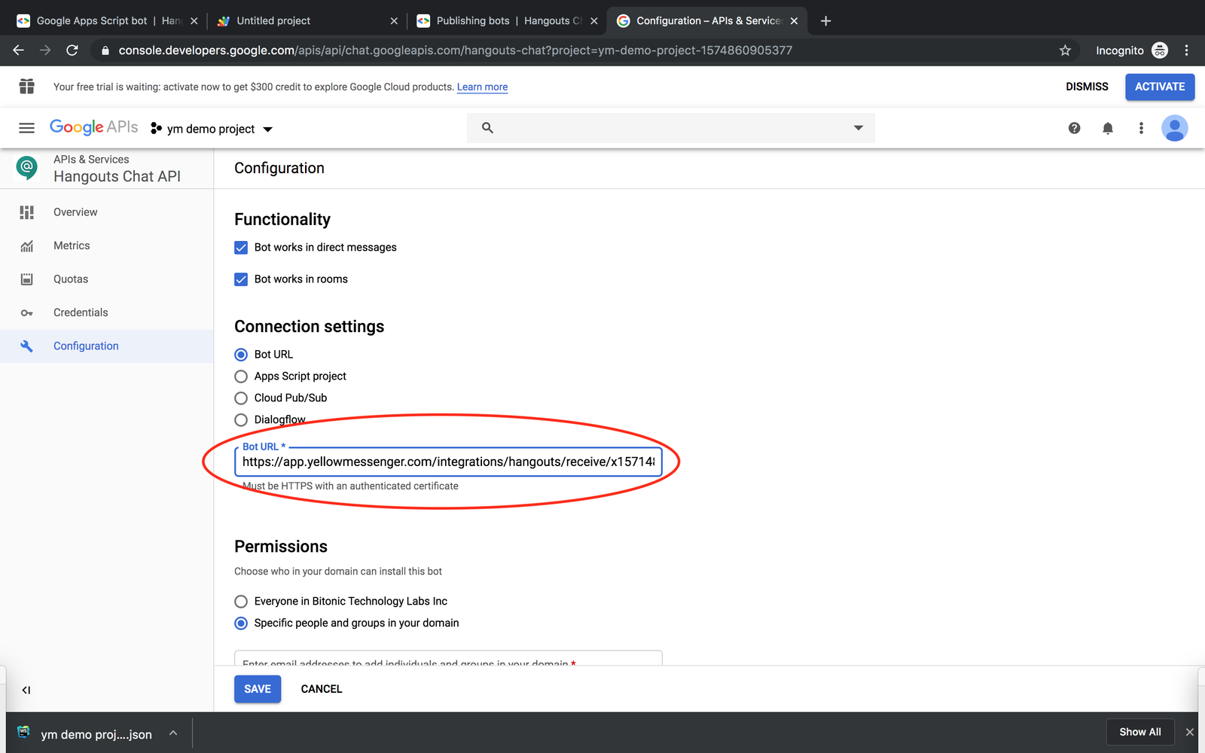Select the Bot URL radio option
The width and height of the screenshot is (1205, 753).
[241, 355]
